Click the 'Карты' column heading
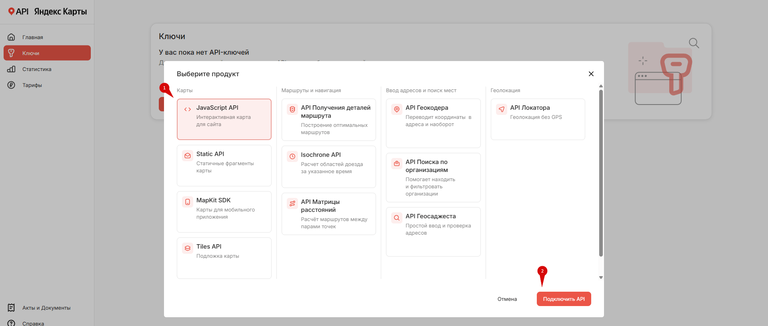The height and width of the screenshot is (326, 768). [185, 91]
